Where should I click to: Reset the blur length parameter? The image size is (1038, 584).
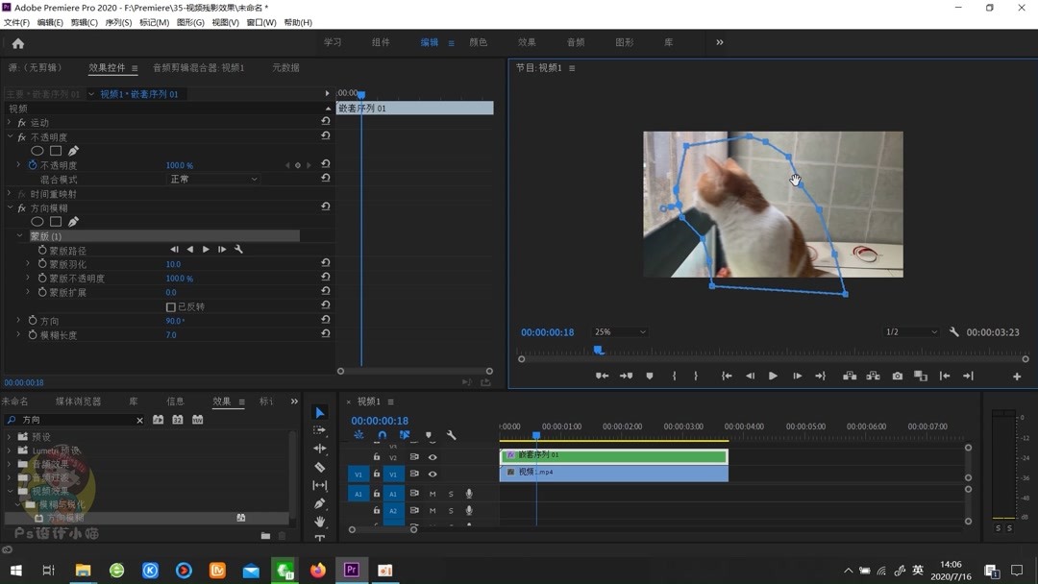pos(326,334)
